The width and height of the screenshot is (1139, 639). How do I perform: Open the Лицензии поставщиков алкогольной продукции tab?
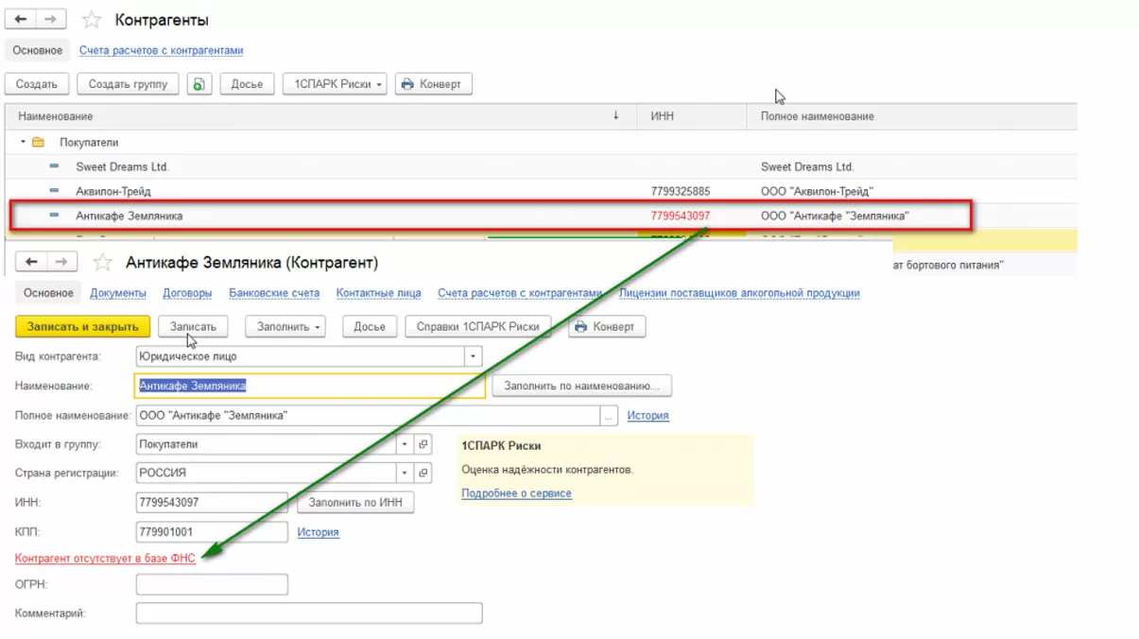click(x=739, y=293)
